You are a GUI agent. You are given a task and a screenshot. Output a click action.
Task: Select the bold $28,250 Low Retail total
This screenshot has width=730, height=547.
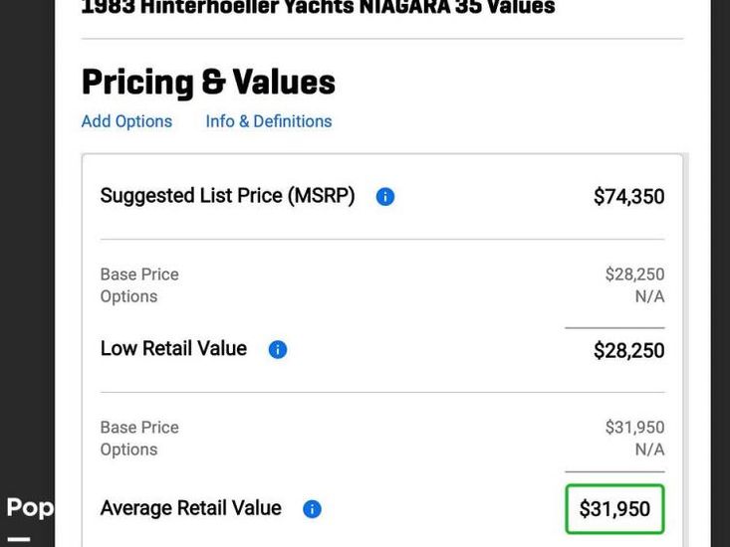tap(628, 350)
